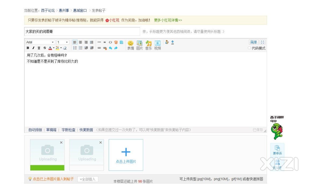This screenshot has width=322, height=184.
Task: Click the download remote images icon
Action: 173,42
